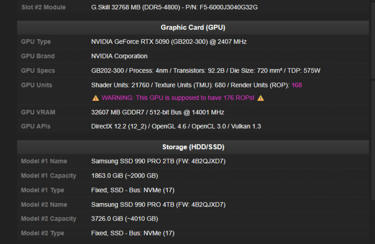This screenshot has width=375, height=244.
Task: Click the Model #1 Capacity value 1863.0 GiB
Action: click(124, 176)
